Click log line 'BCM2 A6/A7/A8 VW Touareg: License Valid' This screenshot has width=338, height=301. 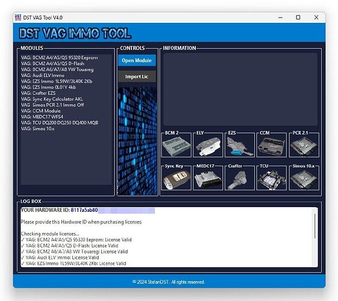click(x=74, y=252)
